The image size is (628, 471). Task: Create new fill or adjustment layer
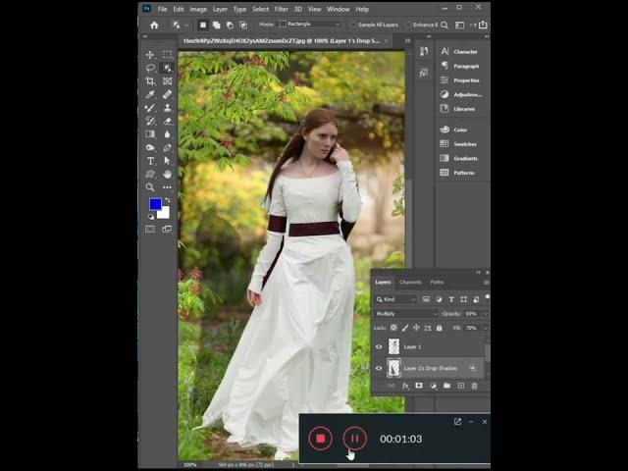pyautogui.click(x=433, y=386)
